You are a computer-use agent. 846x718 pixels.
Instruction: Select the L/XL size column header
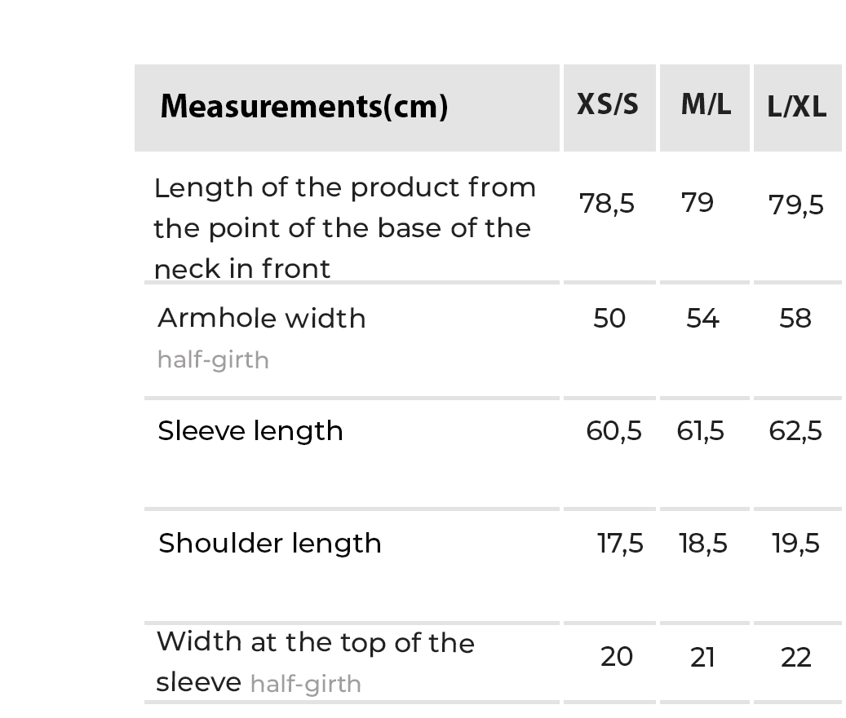[x=797, y=107]
